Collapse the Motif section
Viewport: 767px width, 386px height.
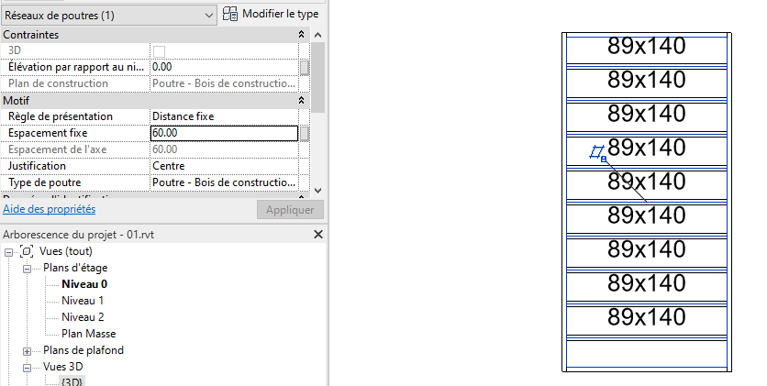[x=301, y=100]
